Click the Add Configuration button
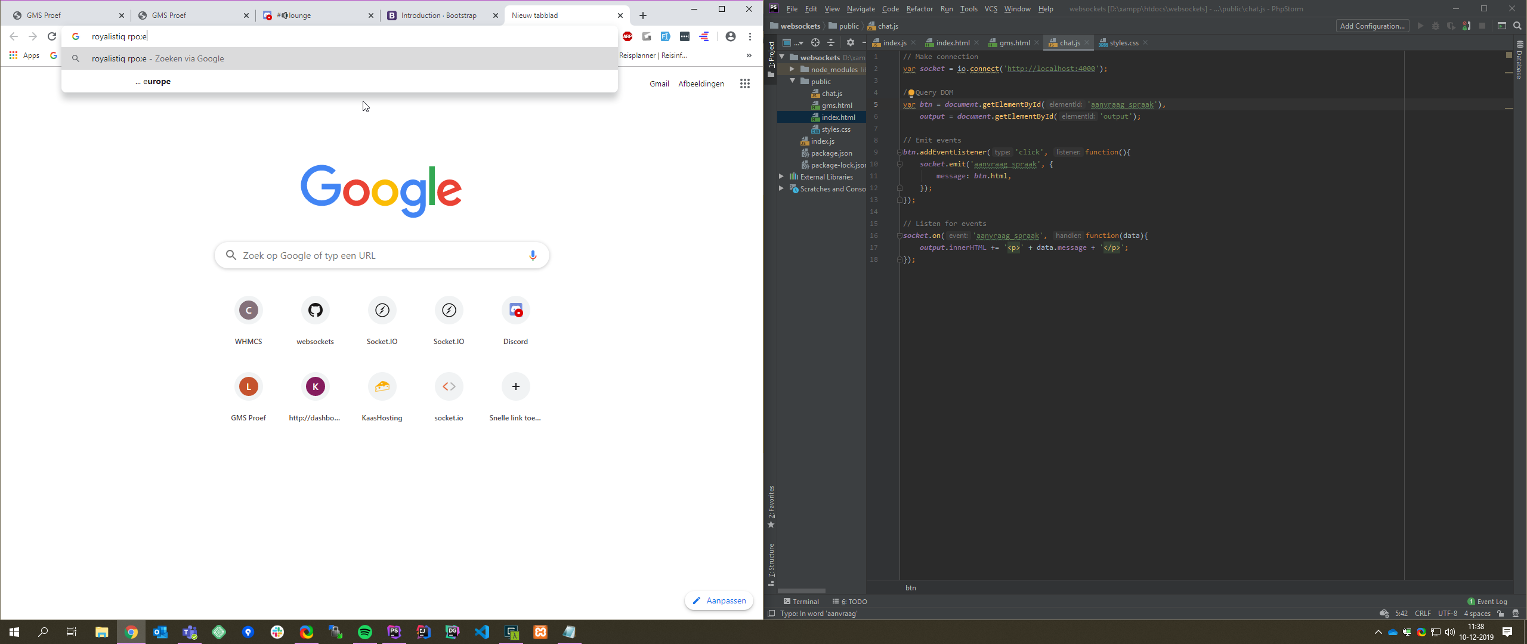 [x=1372, y=26]
